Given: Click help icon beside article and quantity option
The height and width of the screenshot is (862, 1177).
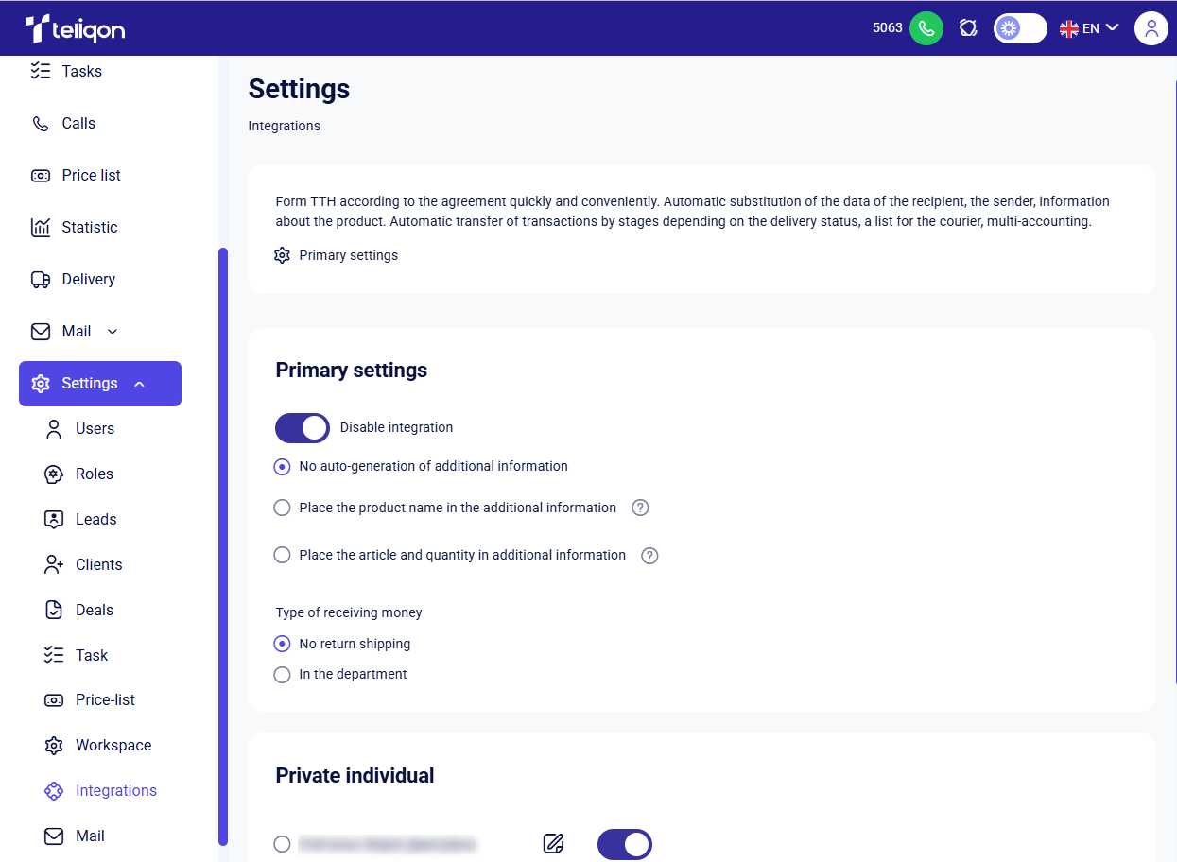Looking at the screenshot, I should tap(649, 556).
